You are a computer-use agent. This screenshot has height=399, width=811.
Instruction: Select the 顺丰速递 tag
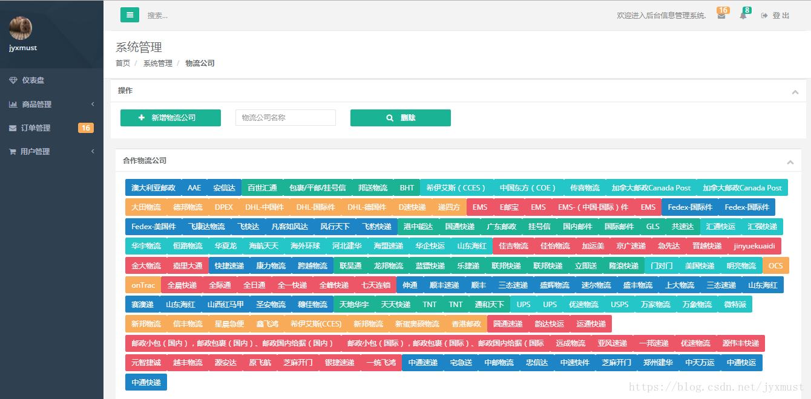pos(444,285)
